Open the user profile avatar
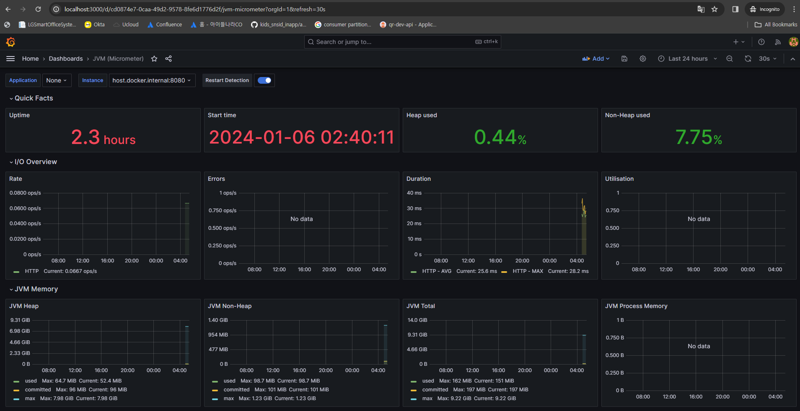 [x=793, y=42]
